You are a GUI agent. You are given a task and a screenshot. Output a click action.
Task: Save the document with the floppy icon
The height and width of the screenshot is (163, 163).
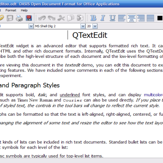[x=10, y=18]
